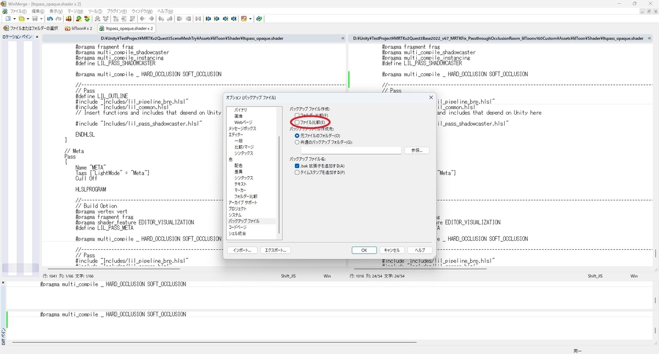Viewport: 659px width, 354px height.
Task: Select マーカー in the options tree
Action: [x=241, y=190]
